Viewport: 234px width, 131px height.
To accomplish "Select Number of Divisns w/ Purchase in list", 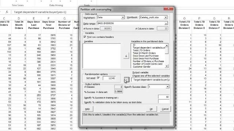I will 149,61.
